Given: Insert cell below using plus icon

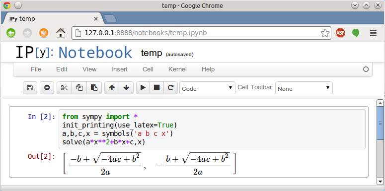Looking at the screenshot, I should [x=47, y=88].
